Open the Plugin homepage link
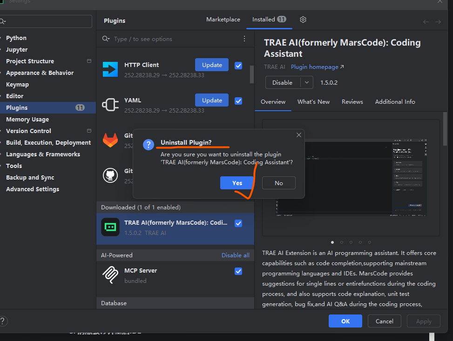 coord(317,67)
